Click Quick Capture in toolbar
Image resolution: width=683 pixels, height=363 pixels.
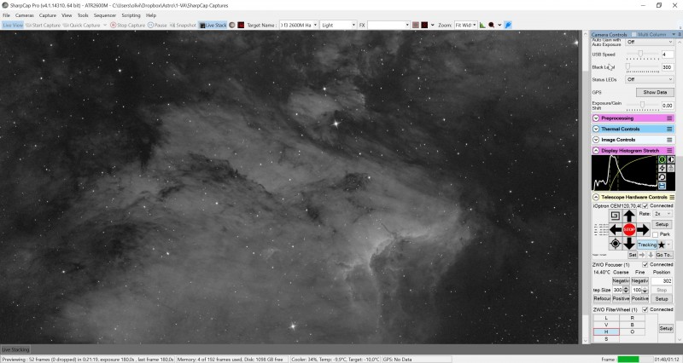(x=81, y=26)
